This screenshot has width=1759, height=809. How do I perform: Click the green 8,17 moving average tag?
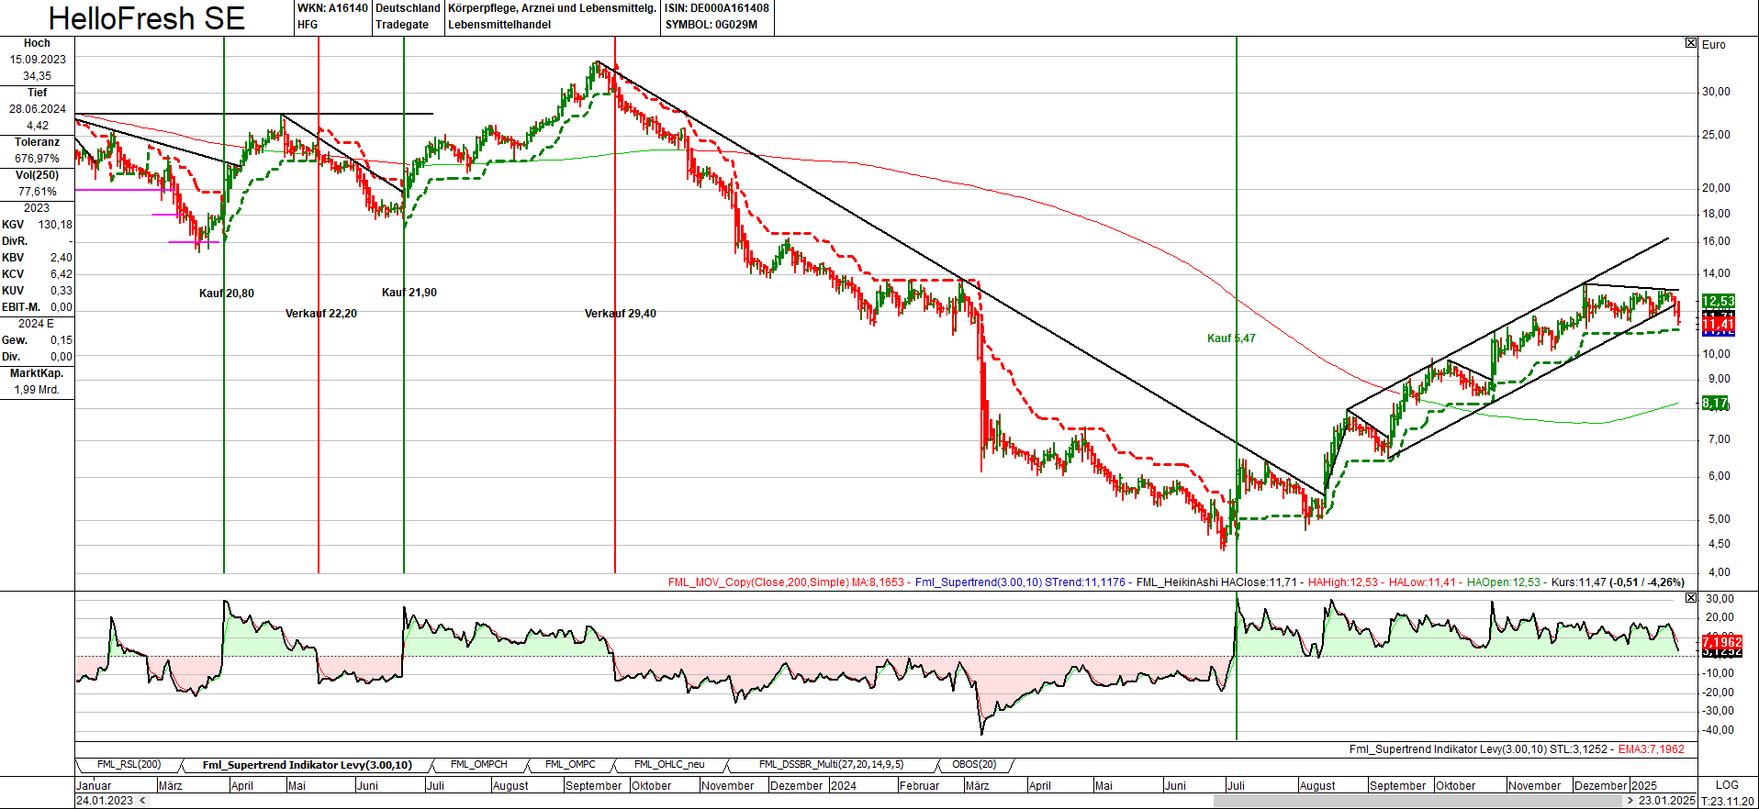(x=1715, y=404)
